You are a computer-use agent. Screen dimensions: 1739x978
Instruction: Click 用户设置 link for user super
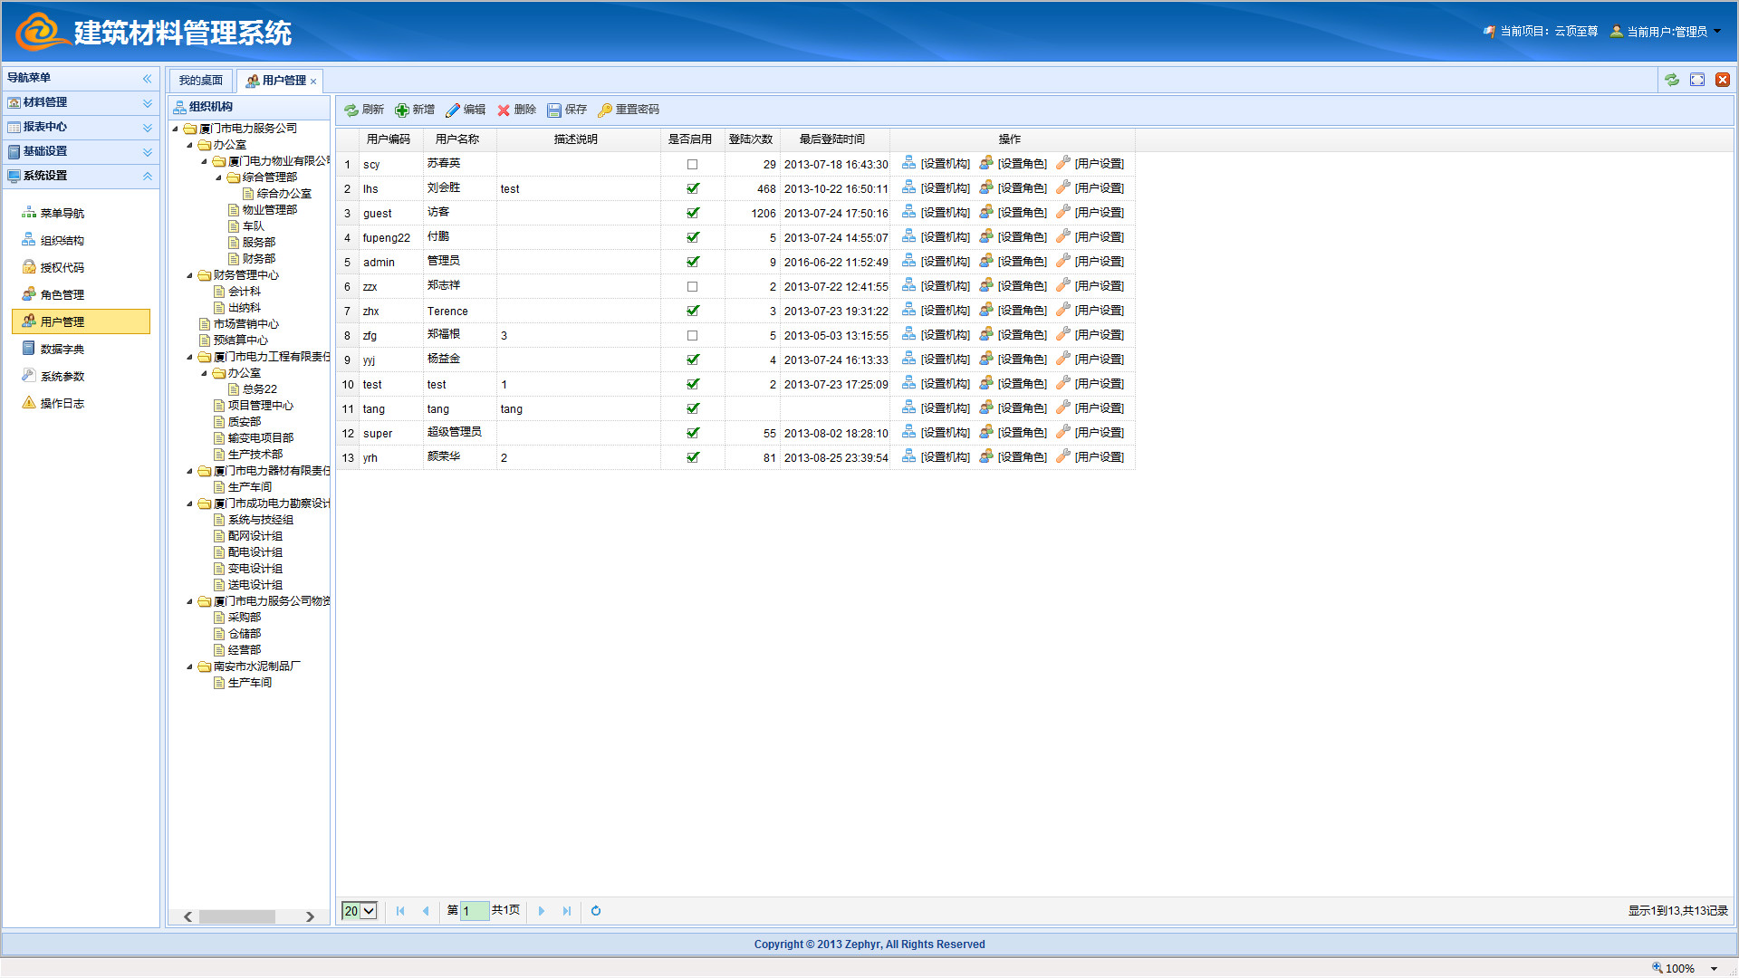point(1099,433)
